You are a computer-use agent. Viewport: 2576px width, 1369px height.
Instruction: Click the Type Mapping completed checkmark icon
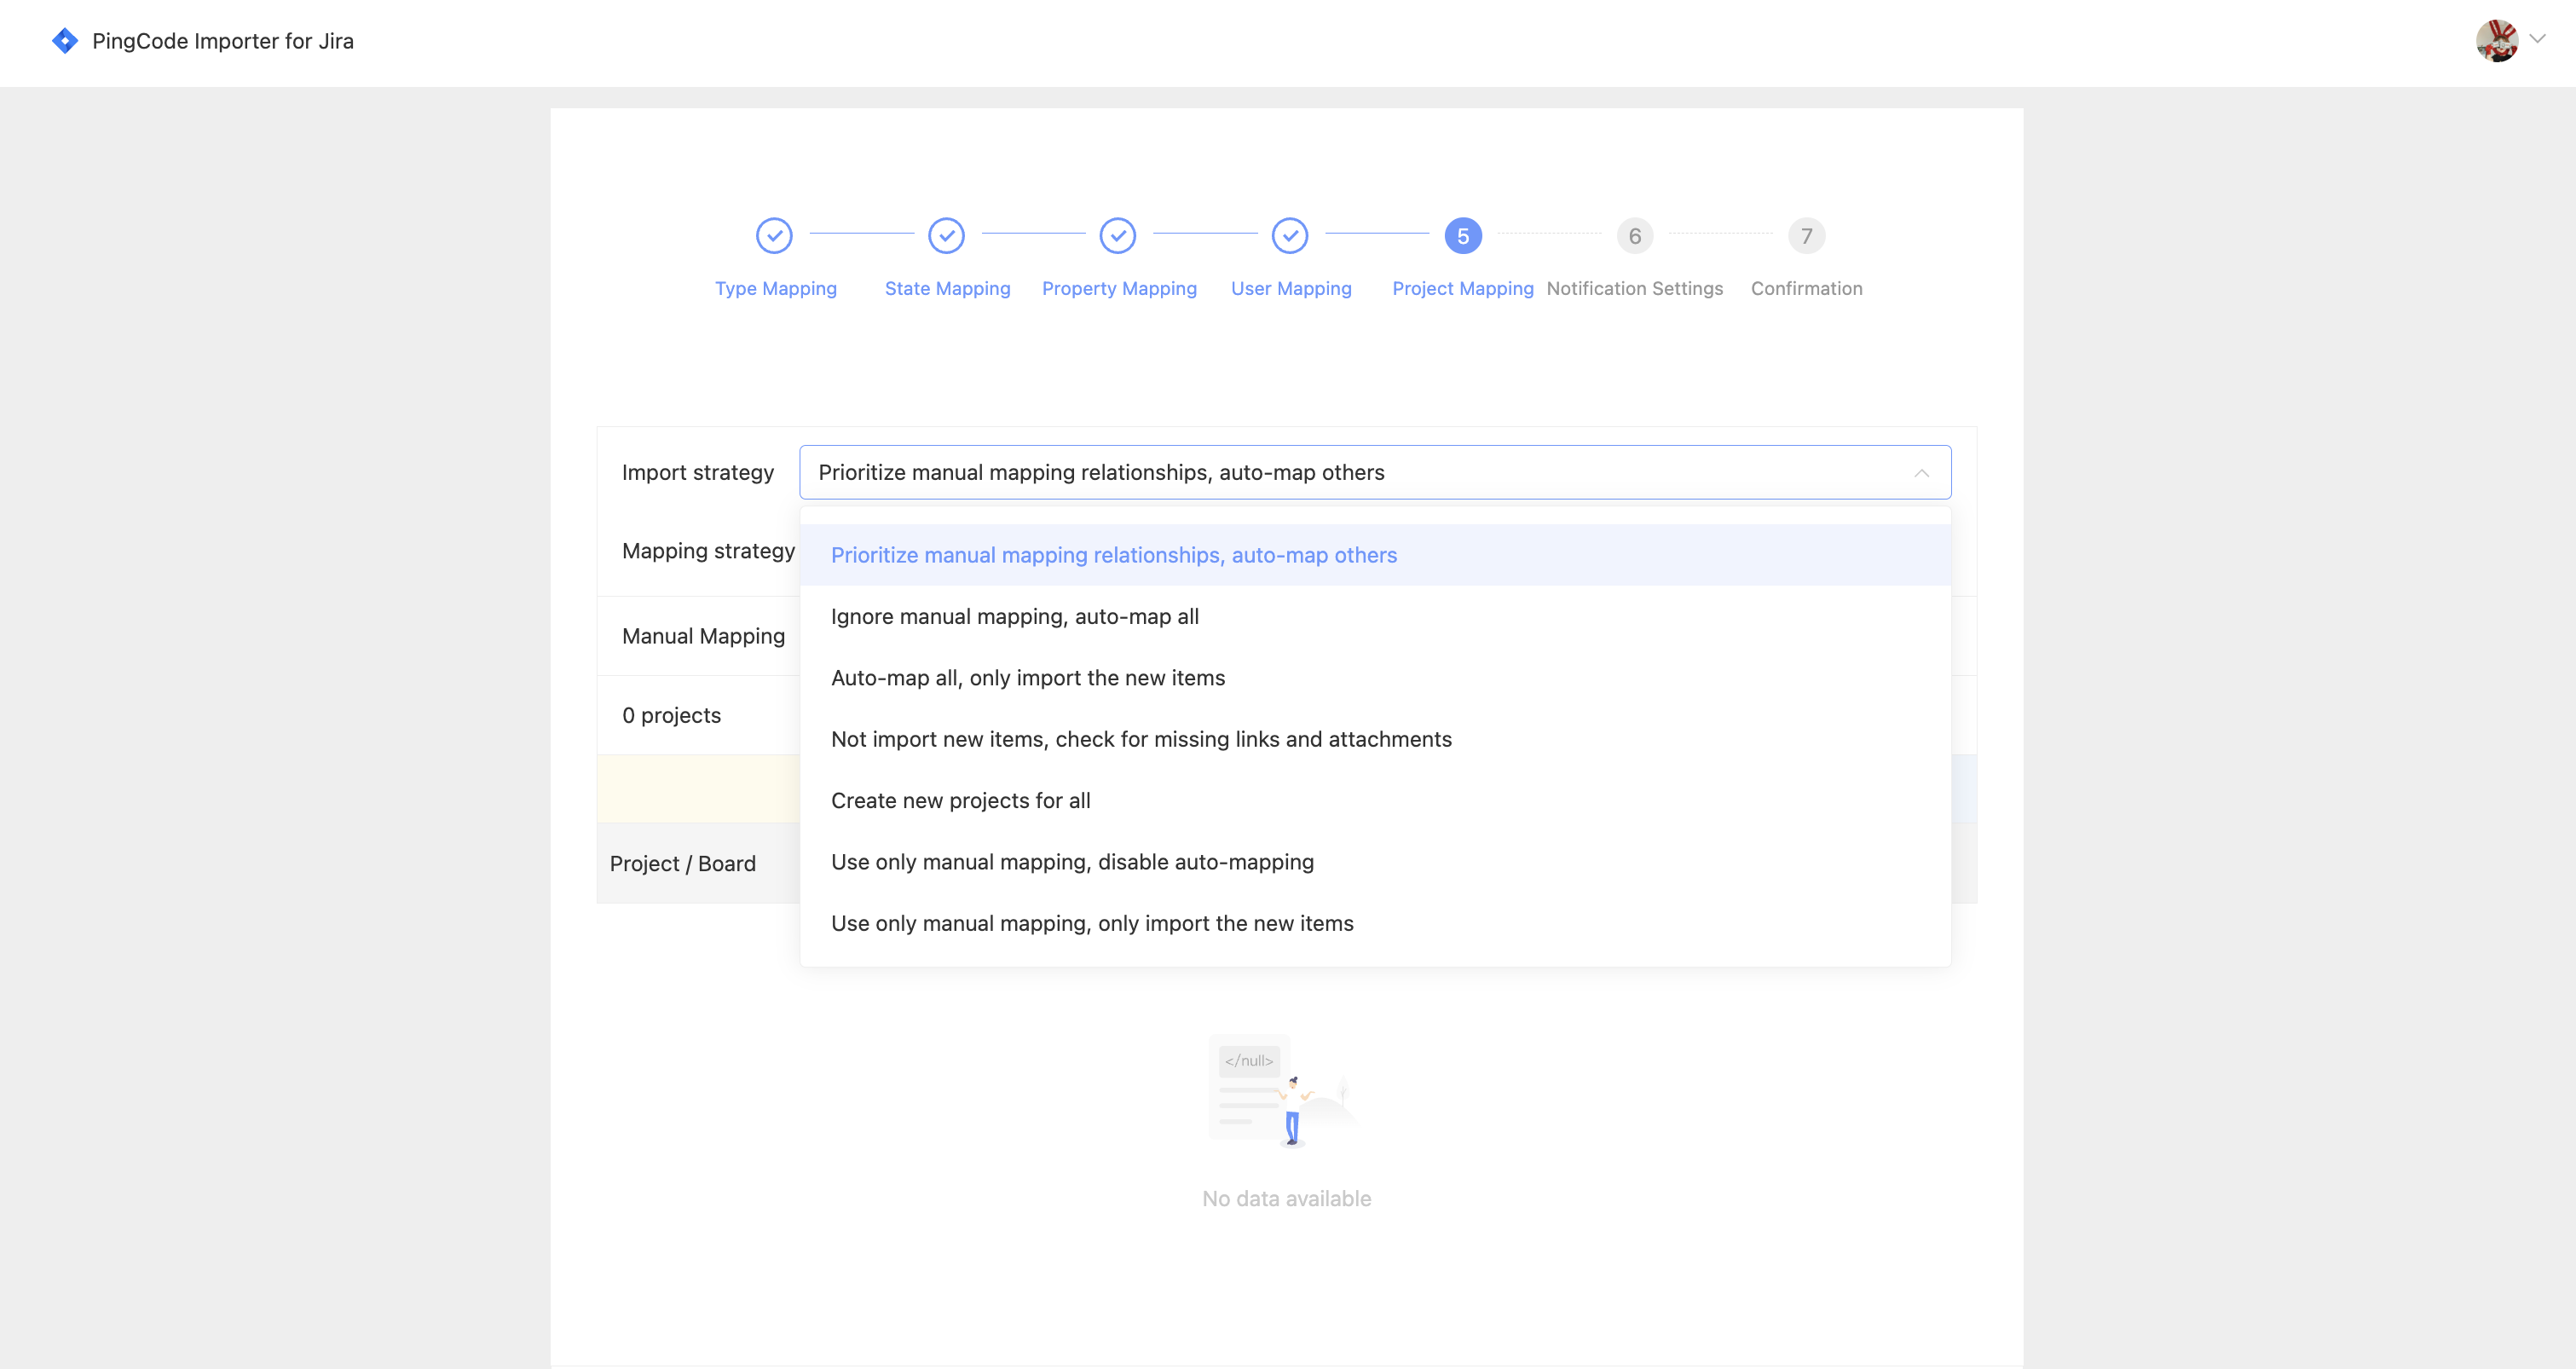[x=774, y=236]
